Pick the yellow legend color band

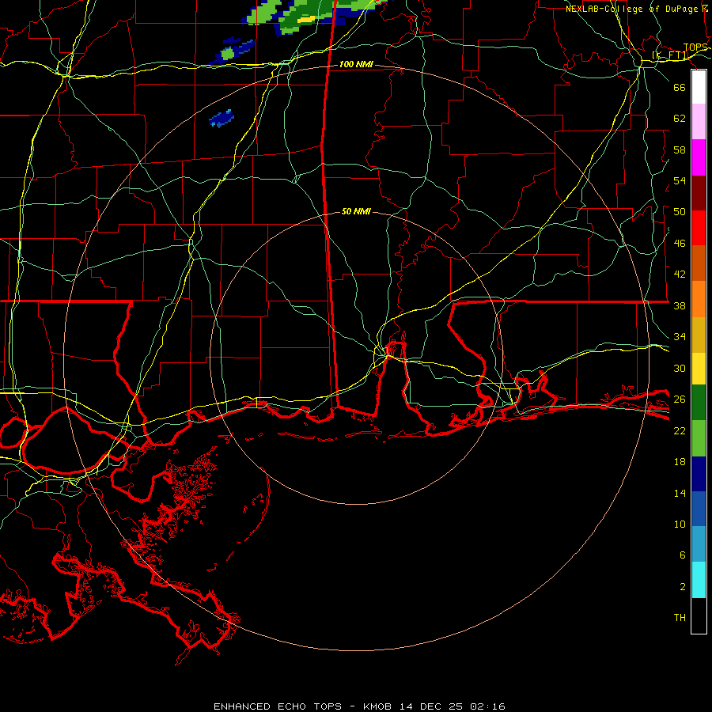[699, 369]
